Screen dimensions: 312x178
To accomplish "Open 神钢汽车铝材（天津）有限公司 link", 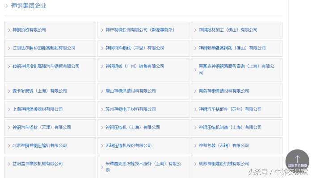I will tap(42, 127).
